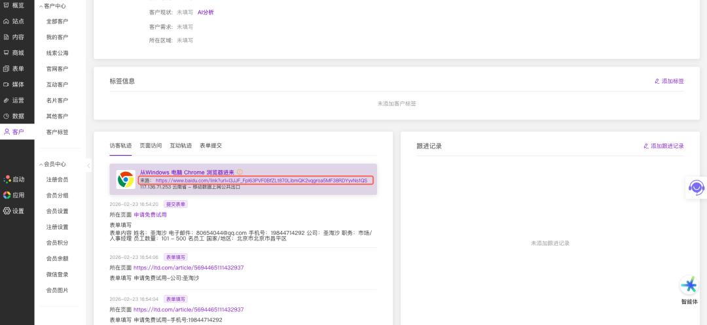Select the 站点 site icon in sidebar
707x325 pixels.
pos(7,21)
